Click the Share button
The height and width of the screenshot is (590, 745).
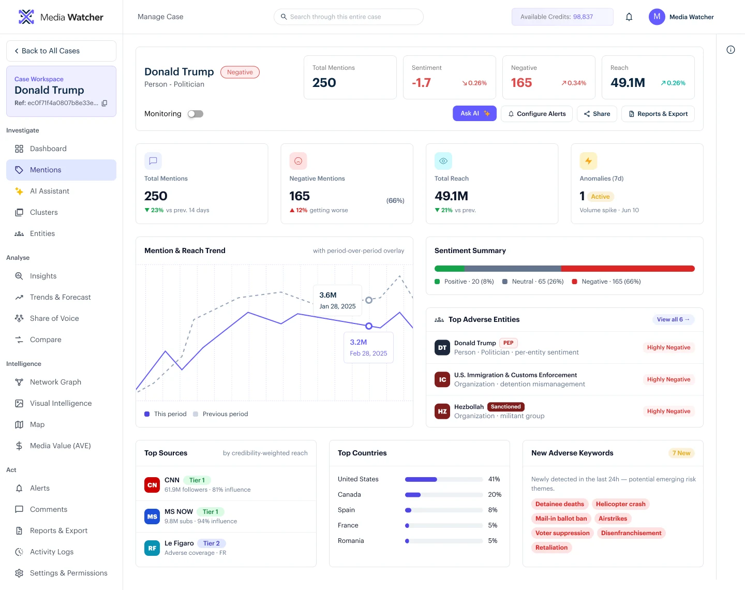tap(597, 114)
